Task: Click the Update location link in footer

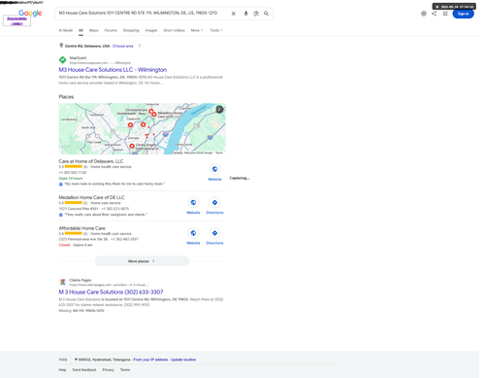Action: (x=183, y=360)
